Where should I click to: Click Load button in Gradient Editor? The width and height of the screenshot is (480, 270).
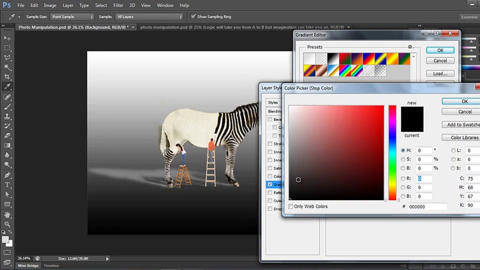pos(440,73)
